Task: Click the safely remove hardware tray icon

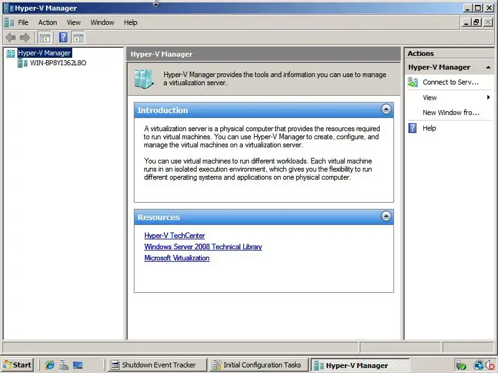Action: 461,366
